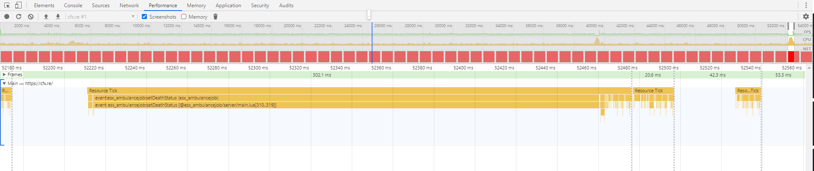The height and width of the screenshot is (171, 814).
Task: Click the inspect element picker icon
Action: click(x=7, y=6)
